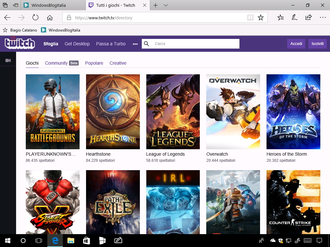Show tab previews chevron
This screenshot has height=247, width=330.
click(x=166, y=5)
